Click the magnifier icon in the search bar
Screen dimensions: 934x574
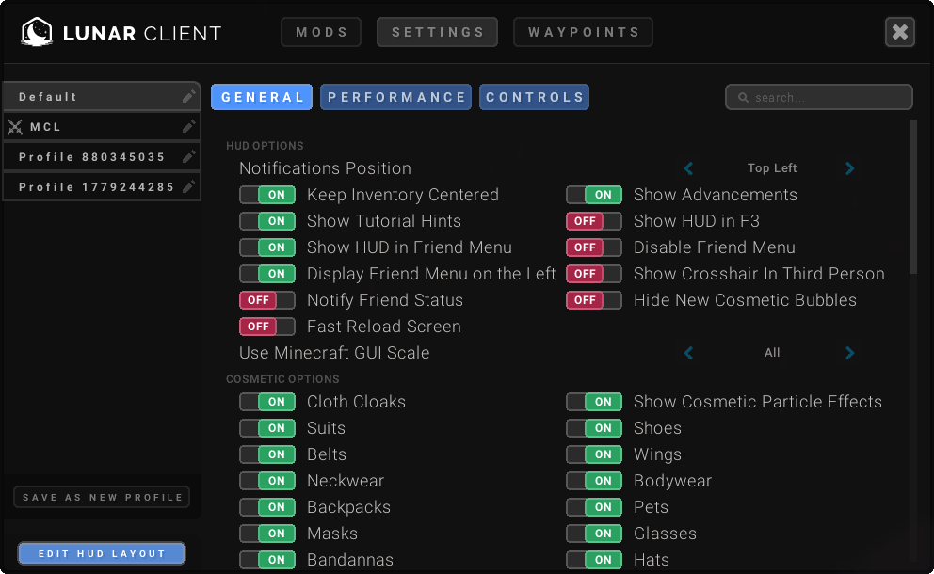click(741, 96)
